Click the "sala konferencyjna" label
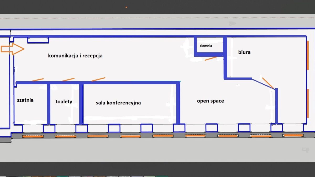Screen dimensions: 315x177 coord(118,103)
